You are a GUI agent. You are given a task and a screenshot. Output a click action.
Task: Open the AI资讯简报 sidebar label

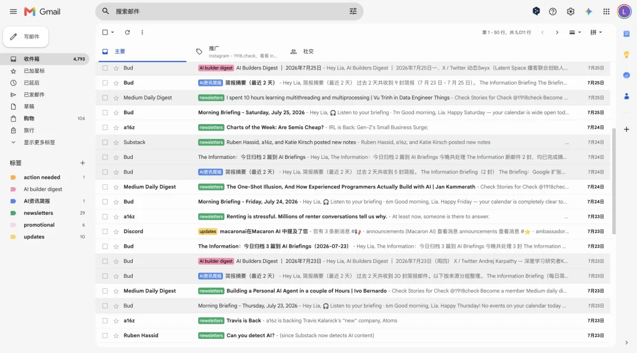45,201
